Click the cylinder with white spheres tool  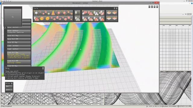coord(77,19)
